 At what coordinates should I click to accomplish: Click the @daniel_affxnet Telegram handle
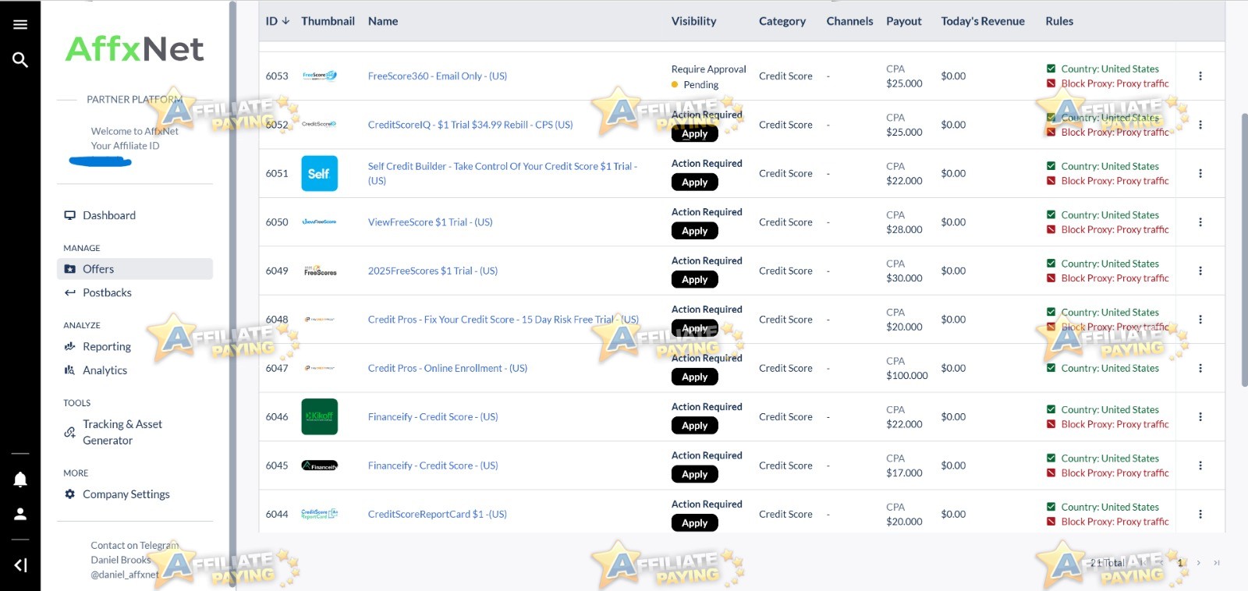[125, 575]
